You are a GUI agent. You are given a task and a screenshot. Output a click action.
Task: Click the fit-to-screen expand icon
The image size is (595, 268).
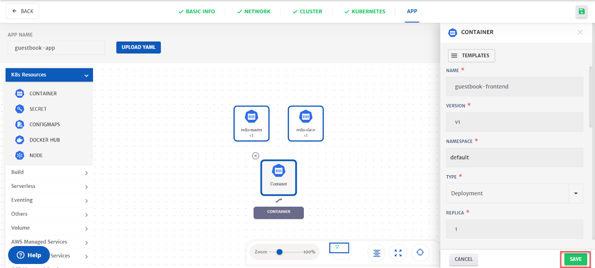tap(398, 253)
